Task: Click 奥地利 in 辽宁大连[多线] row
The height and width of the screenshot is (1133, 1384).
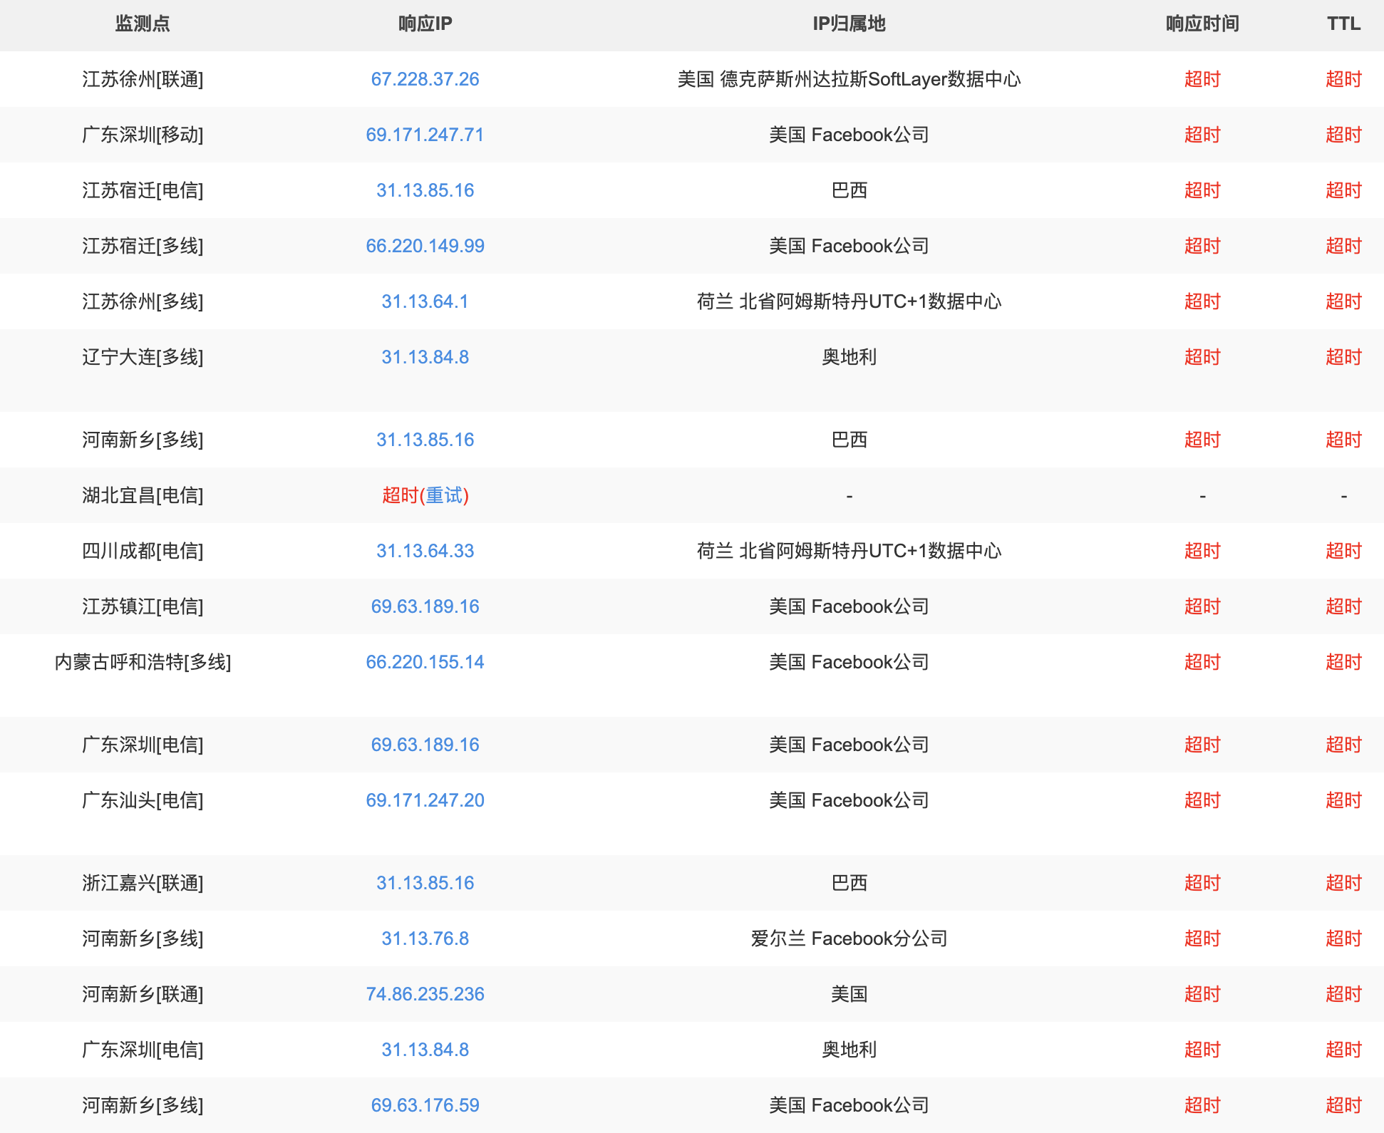Action: pyautogui.click(x=849, y=357)
